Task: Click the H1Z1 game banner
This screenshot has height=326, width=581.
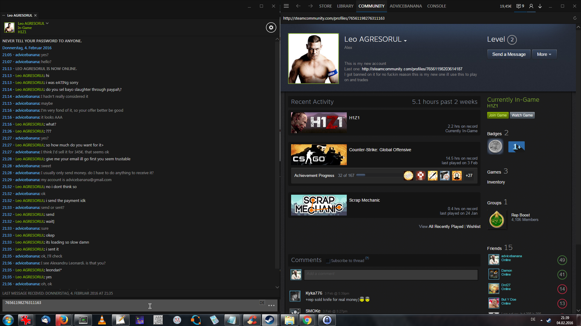Action: (319, 123)
